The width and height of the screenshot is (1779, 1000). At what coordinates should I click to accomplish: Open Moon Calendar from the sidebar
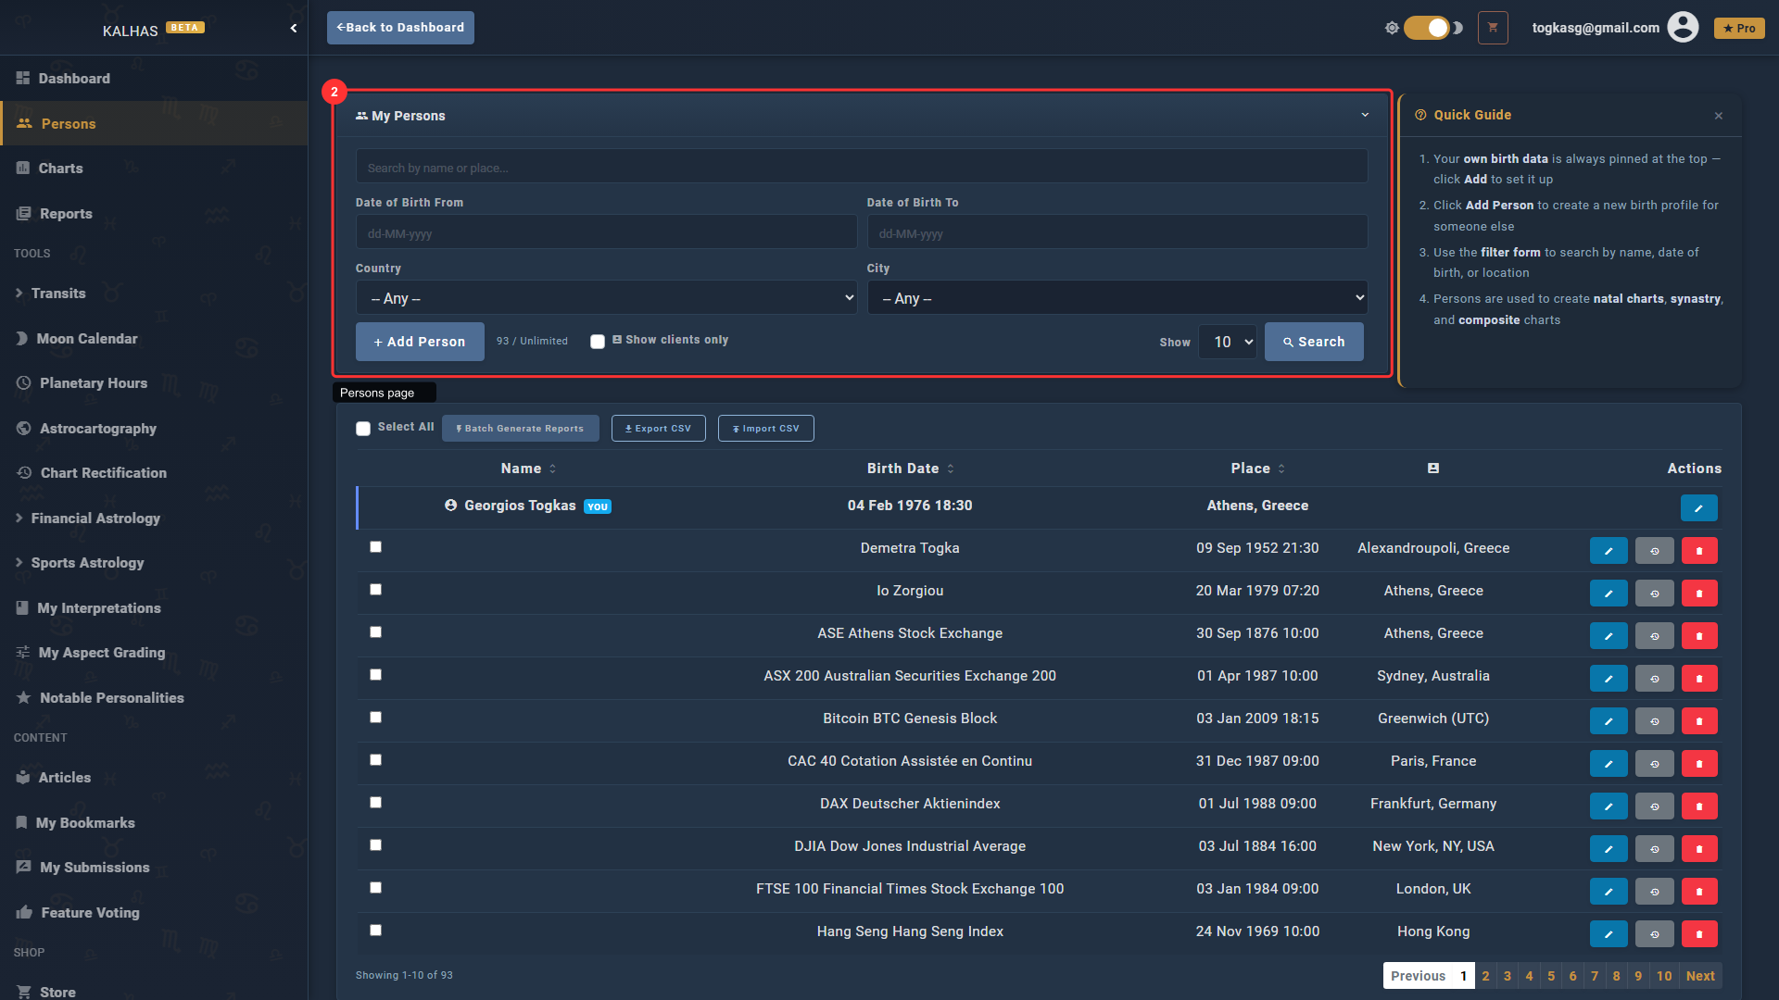(x=87, y=339)
